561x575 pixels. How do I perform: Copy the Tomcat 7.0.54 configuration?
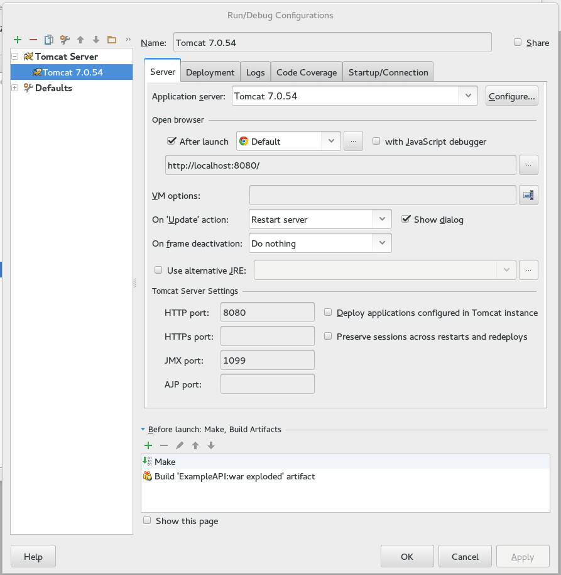[48, 39]
